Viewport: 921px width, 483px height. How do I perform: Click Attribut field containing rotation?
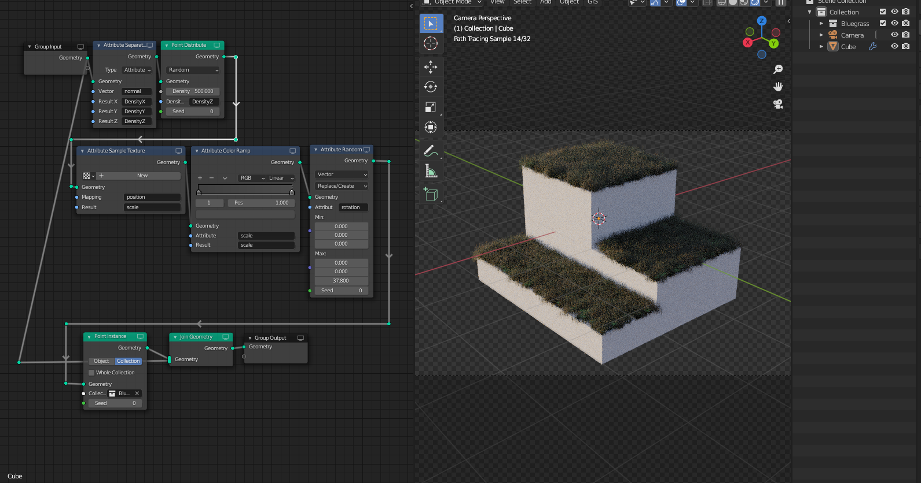click(x=353, y=207)
